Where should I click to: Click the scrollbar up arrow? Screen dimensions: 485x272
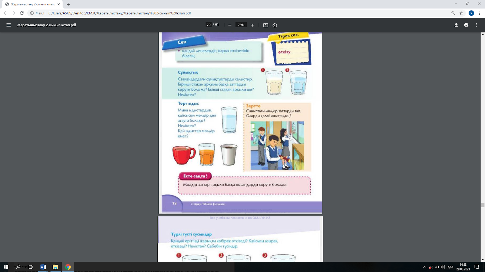[483, 34]
